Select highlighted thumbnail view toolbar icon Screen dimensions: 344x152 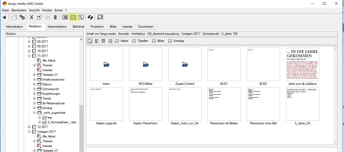(73, 17)
